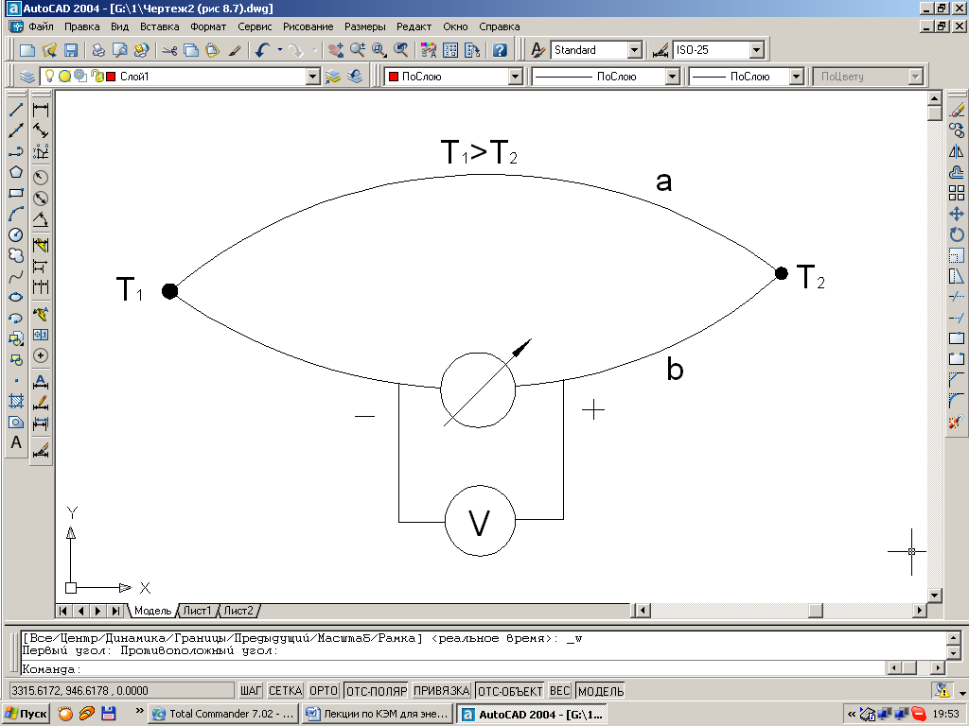Image resolution: width=969 pixels, height=726 pixels.
Task: Click the New drawing icon
Action: 27,50
